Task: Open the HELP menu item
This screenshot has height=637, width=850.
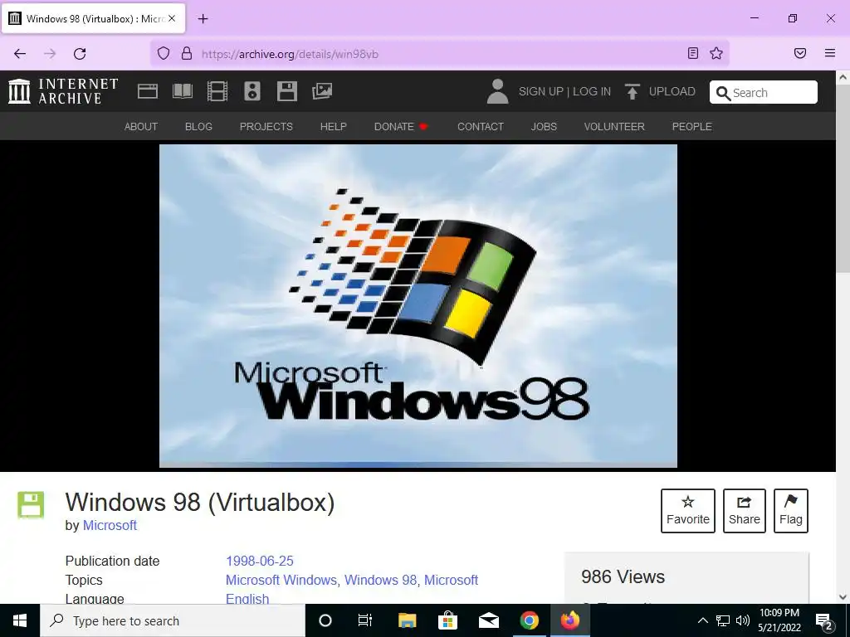Action: coord(334,127)
